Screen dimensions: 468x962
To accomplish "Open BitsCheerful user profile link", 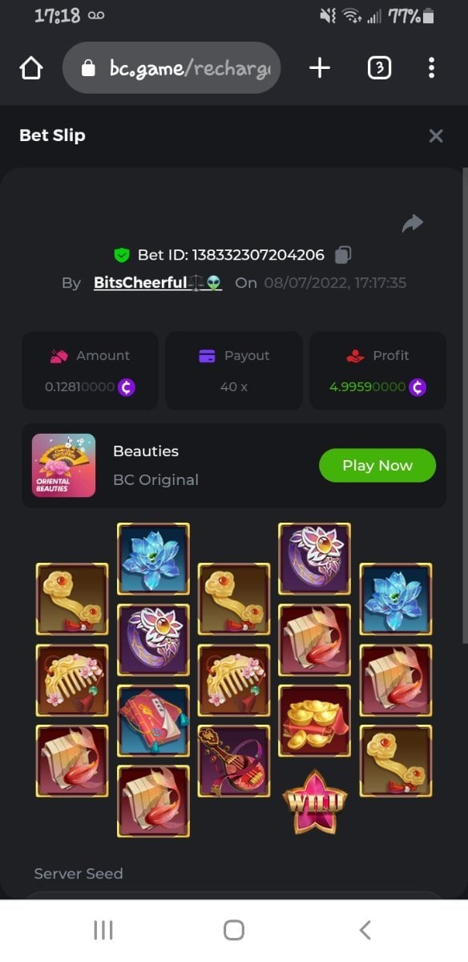I will pos(158,282).
